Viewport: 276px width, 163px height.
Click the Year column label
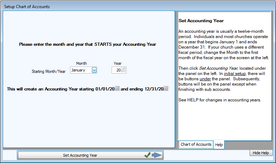point(118,63)
